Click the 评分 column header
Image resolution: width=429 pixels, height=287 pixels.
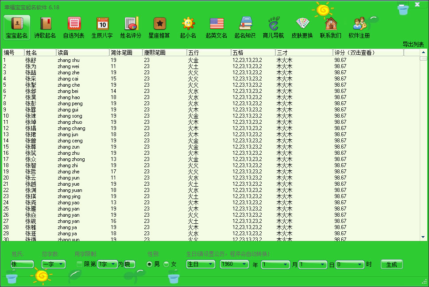tap(367, 53)
